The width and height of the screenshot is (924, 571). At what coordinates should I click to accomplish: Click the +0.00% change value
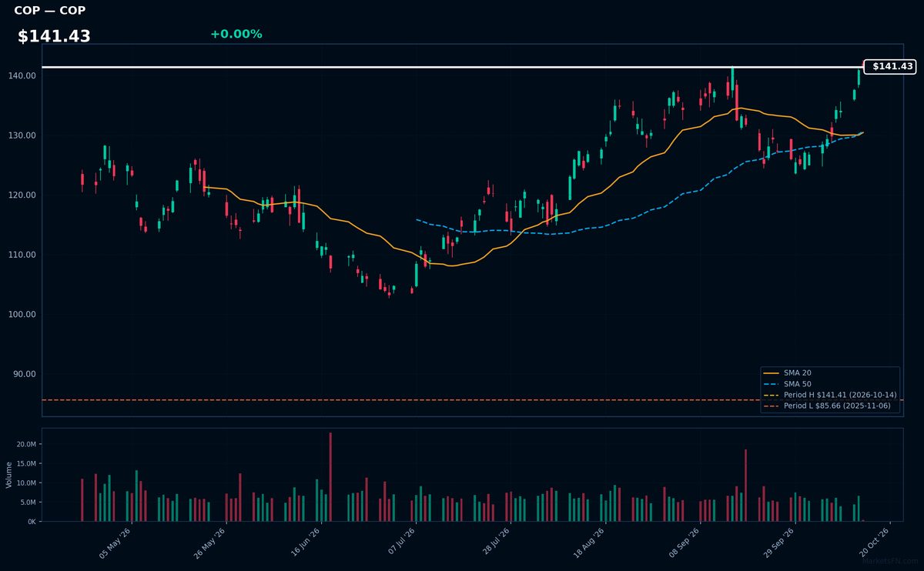(236, 34)
